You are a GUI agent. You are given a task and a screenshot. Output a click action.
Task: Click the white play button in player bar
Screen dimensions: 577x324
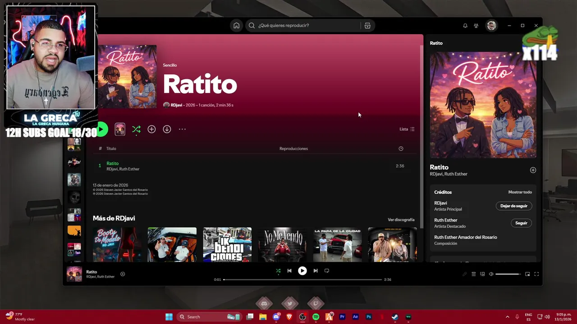[302, 271]
